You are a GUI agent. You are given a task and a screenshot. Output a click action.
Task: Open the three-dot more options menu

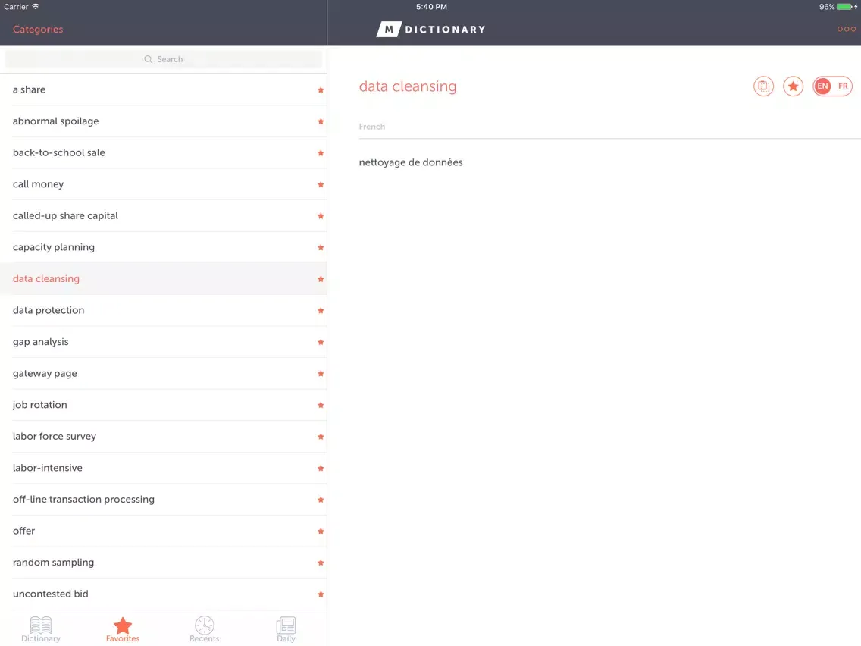coord(846,29)
